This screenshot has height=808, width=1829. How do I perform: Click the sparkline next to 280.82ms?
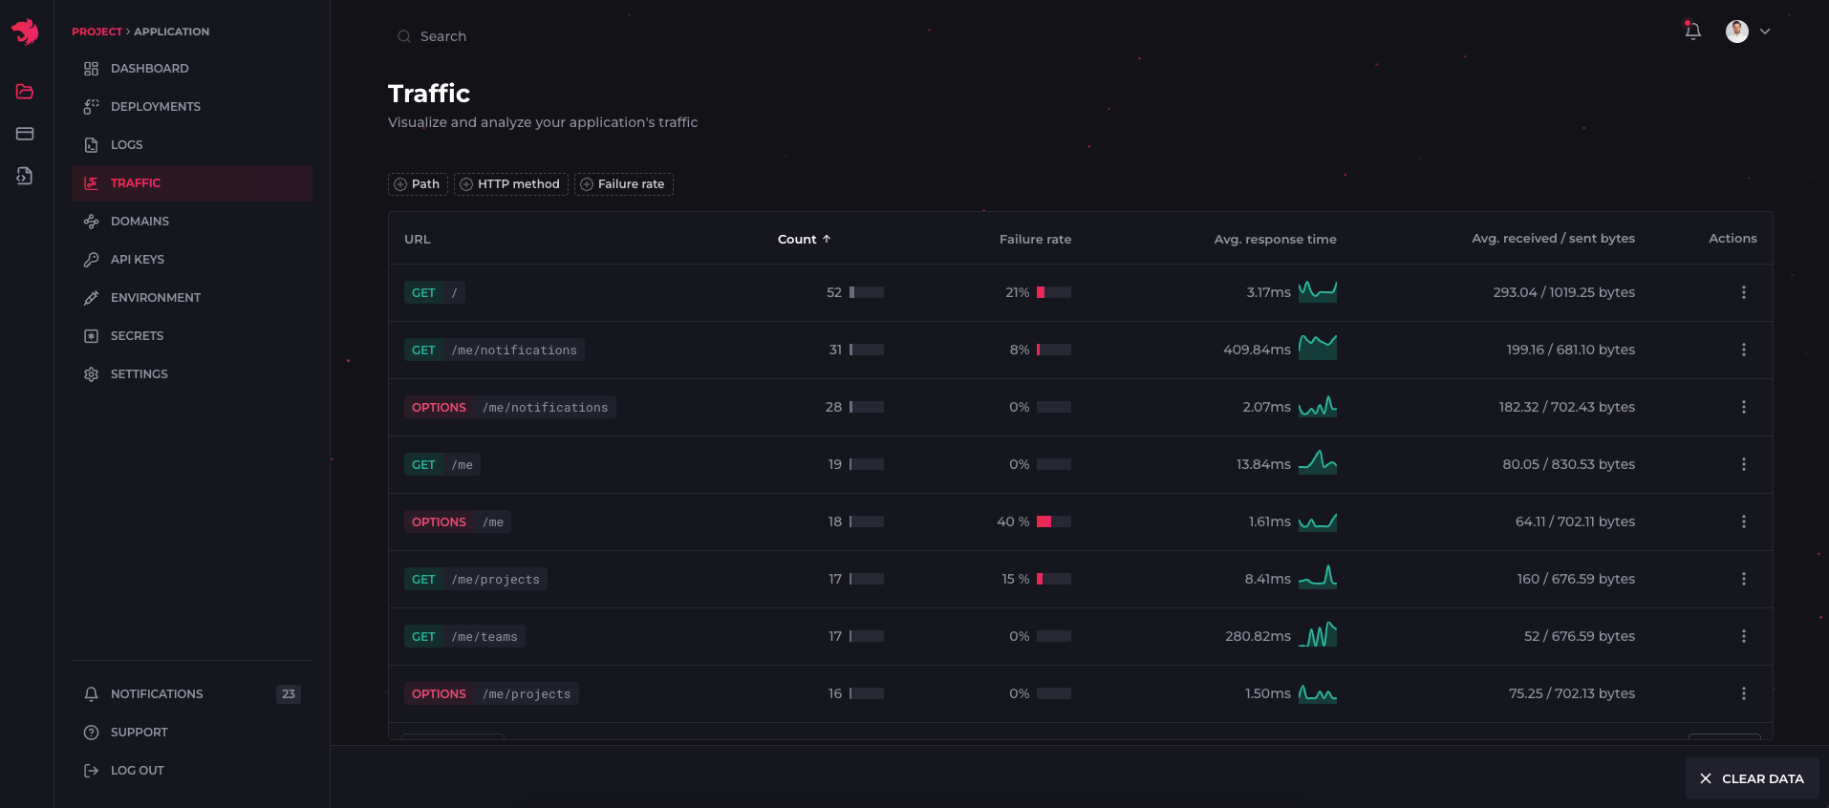point(1318,635)
